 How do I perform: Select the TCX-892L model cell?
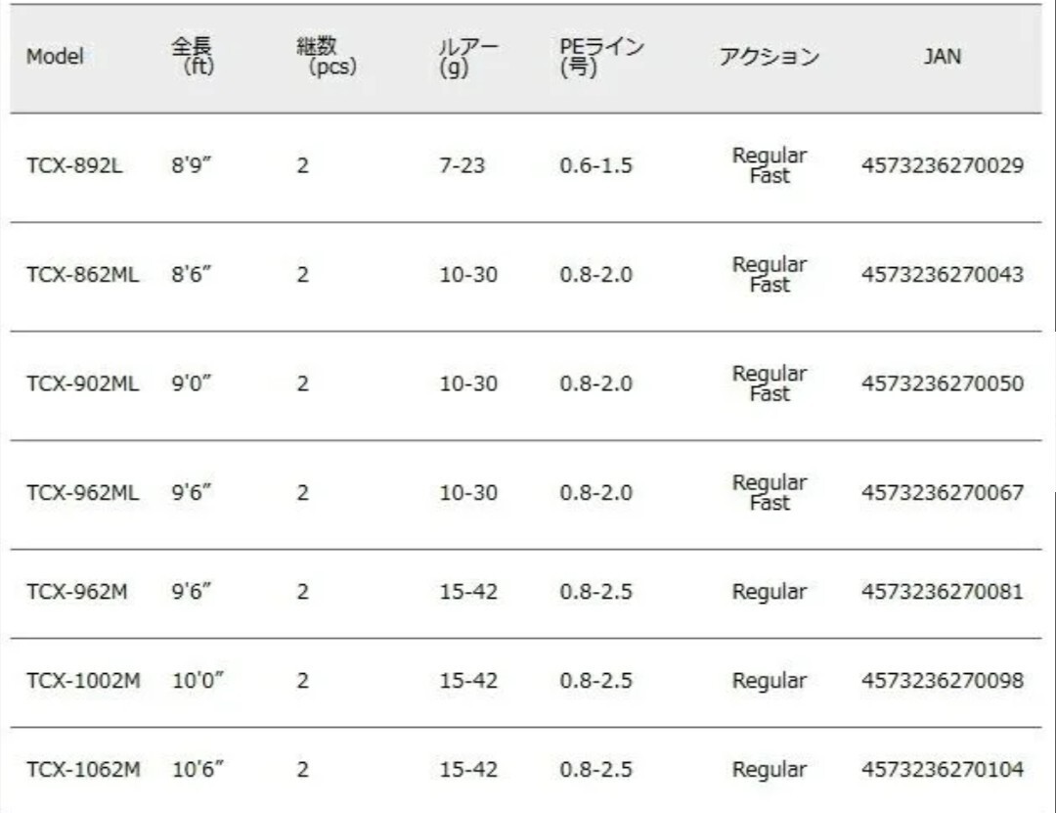pyautogui.click(x=74, y=166)
